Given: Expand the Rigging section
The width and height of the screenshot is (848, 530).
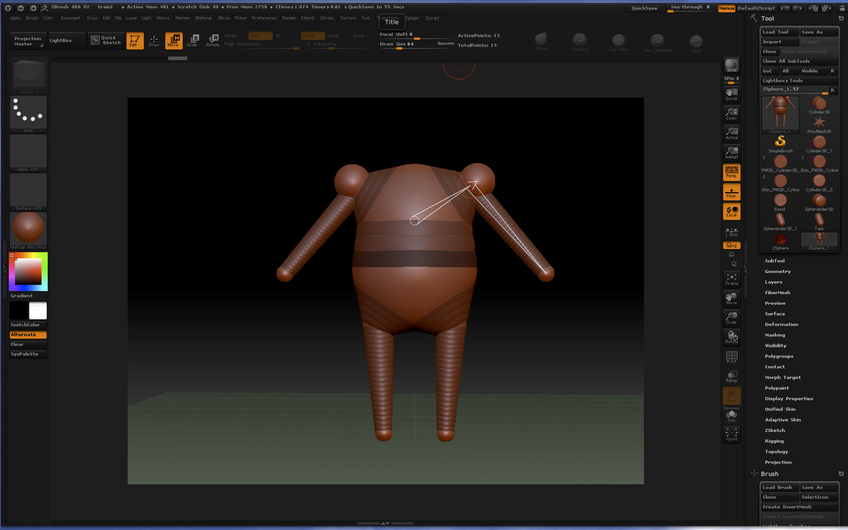Looking at the screenshot, I should pyautogui.click(x=774, y=441).
